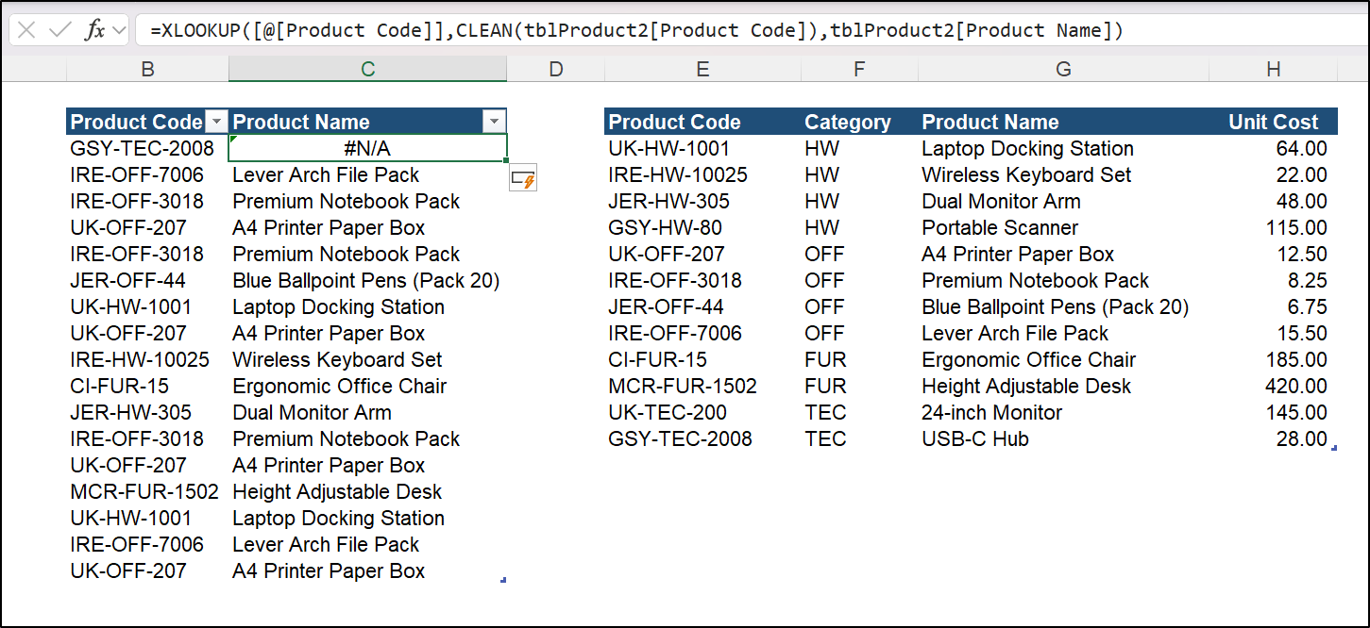Viewport: 1370px width, 628px height.
Task: Select column H header
Action: tap(1274, 69)
